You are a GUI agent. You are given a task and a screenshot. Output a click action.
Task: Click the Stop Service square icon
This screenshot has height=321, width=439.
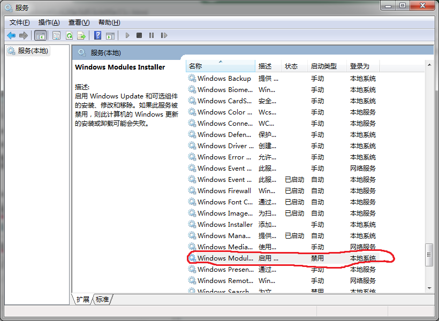click(x=139, y=35)
